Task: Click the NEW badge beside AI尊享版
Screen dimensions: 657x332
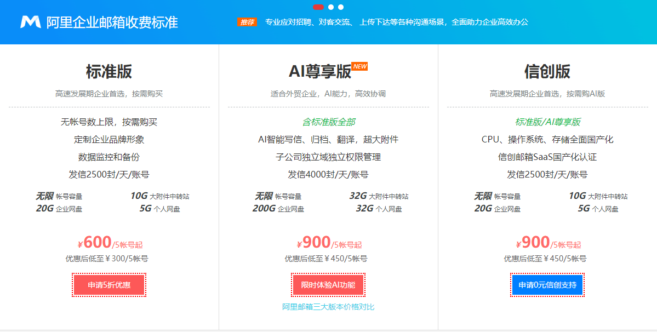Action: click(x=359, y=66)
